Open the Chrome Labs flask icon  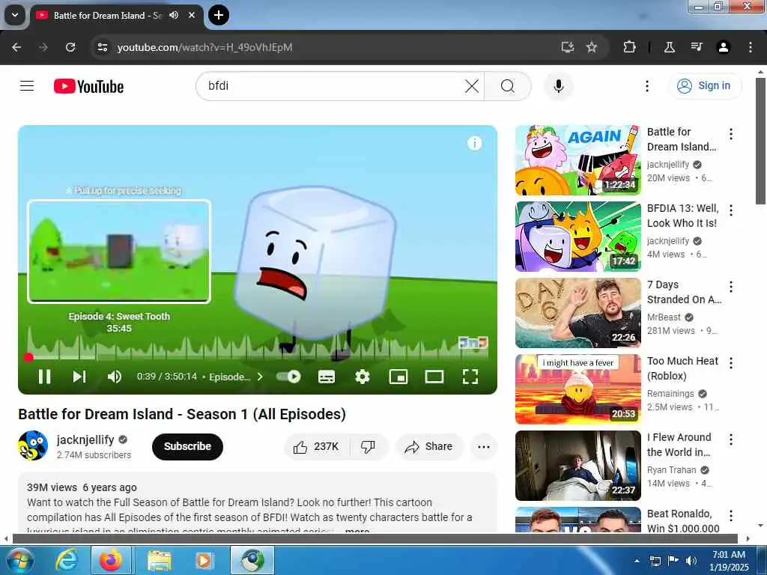coord(669,47)
